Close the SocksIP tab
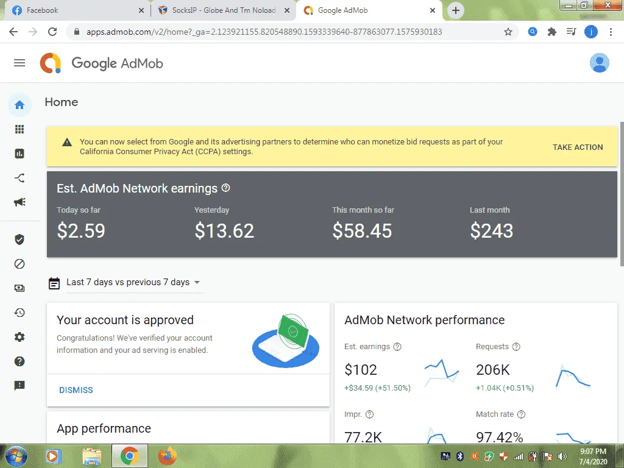Viewport: 624px width, 468px height. 287,11
